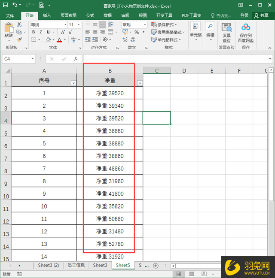The image size is (275, 278).
Task: Toggle bottom vertical alignment
Action: pyautogui.click(x=102, y=24)
